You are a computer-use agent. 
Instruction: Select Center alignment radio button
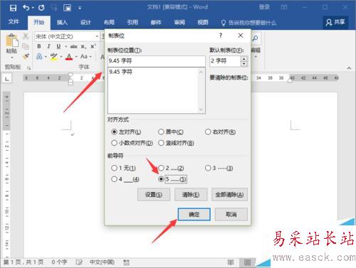161,132
